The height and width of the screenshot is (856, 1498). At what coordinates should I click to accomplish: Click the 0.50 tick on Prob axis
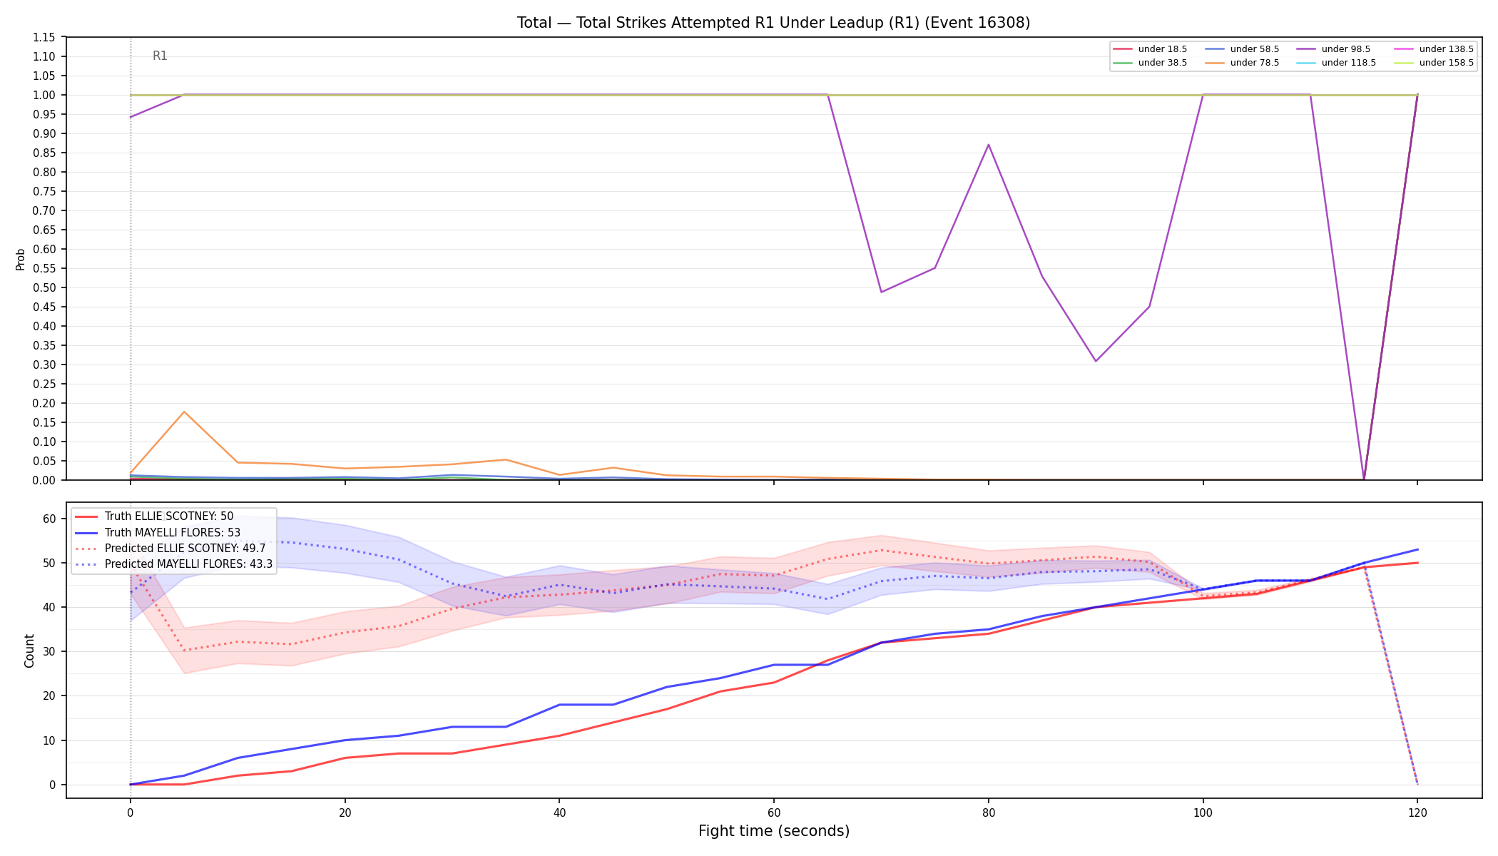(x=44, y=287)
